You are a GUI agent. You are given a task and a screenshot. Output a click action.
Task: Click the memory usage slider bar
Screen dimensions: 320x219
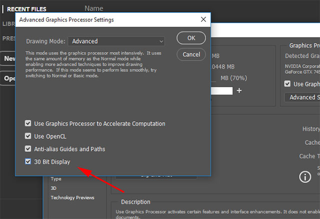point(221,91)
